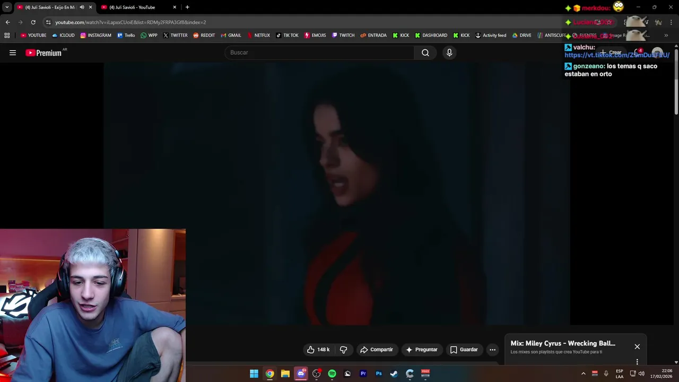Expand the system tray hidden icons chevron

pos(583,374)
